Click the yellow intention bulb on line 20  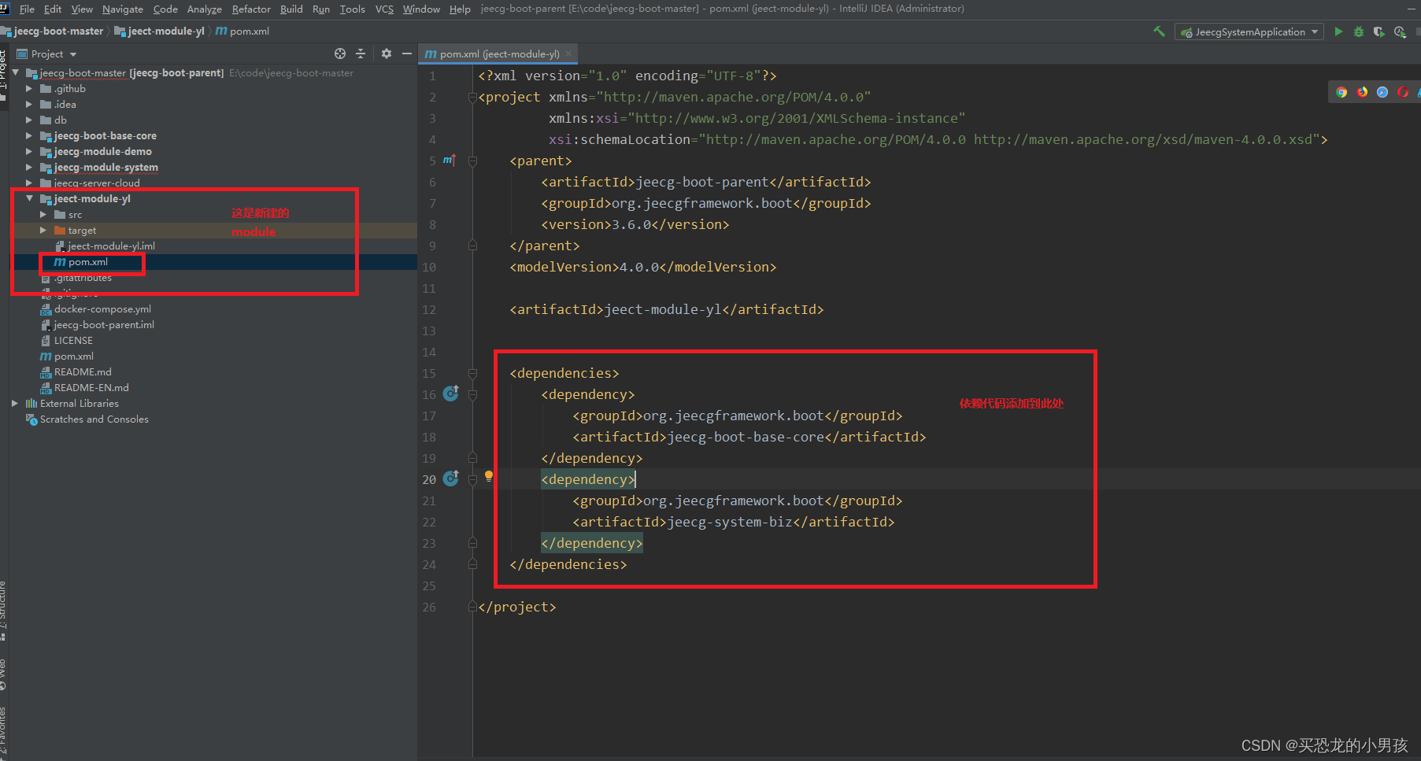coord(489,476)
